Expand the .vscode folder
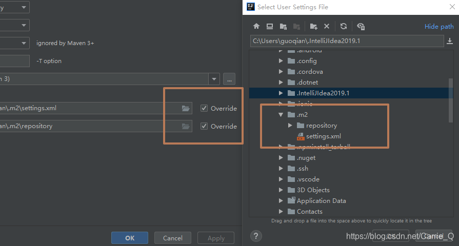Image resolution: width=459 pixels, height=246 pixels. click(281, 179)
